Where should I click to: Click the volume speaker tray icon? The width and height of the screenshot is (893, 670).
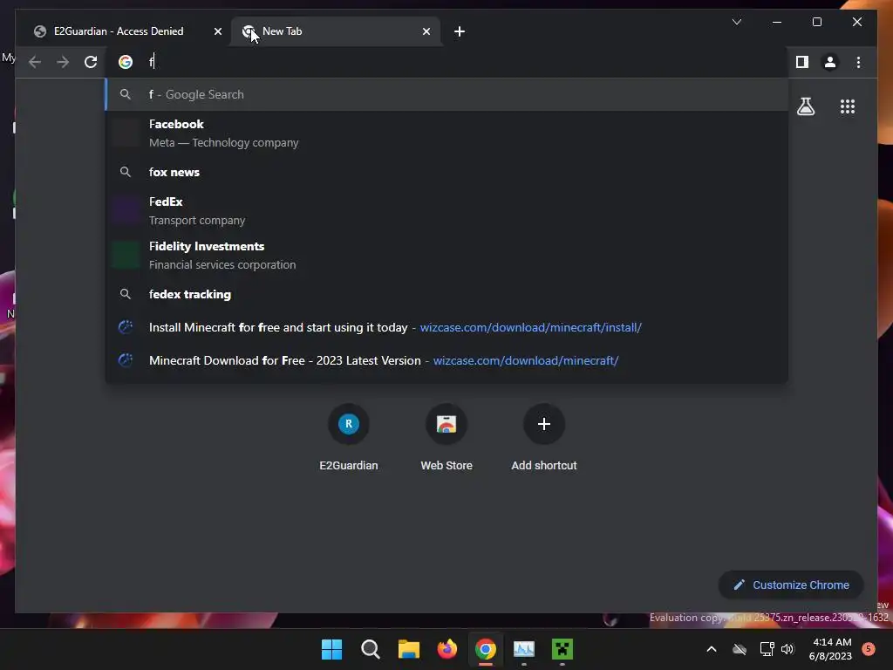point(787,649)
